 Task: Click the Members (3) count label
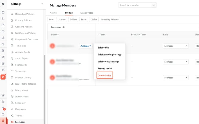click(58, 27)
